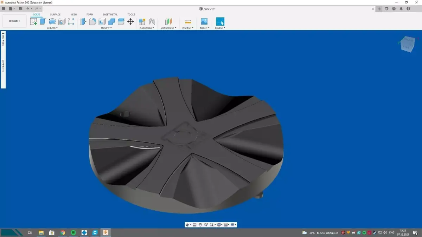
Task: Switch the ENG input language indicator
Action: (x=391, y=232)
